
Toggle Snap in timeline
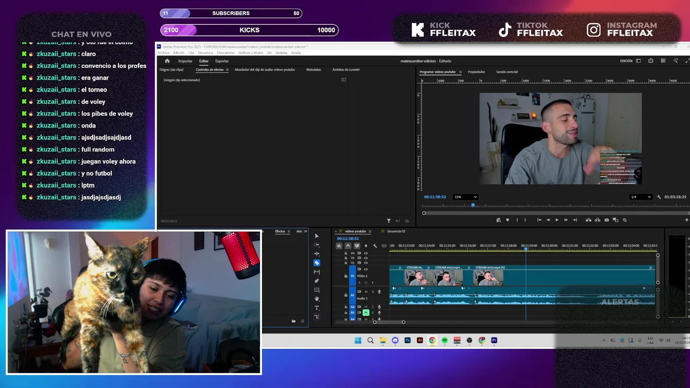coord(348,246)
